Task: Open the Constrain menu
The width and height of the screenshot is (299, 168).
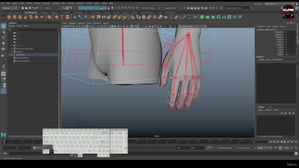Action: 79,3
